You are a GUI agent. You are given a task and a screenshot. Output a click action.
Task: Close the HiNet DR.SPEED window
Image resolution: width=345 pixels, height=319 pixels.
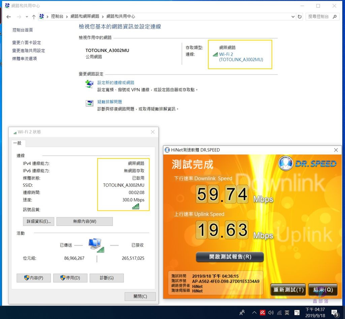(x=336, y=150)
